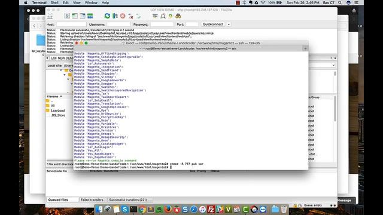Open the Apple menu
Viewport: 383px width, 215px height.
(26, 2)
